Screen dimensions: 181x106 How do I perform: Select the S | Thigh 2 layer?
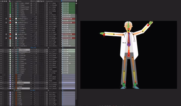point(23,29)
